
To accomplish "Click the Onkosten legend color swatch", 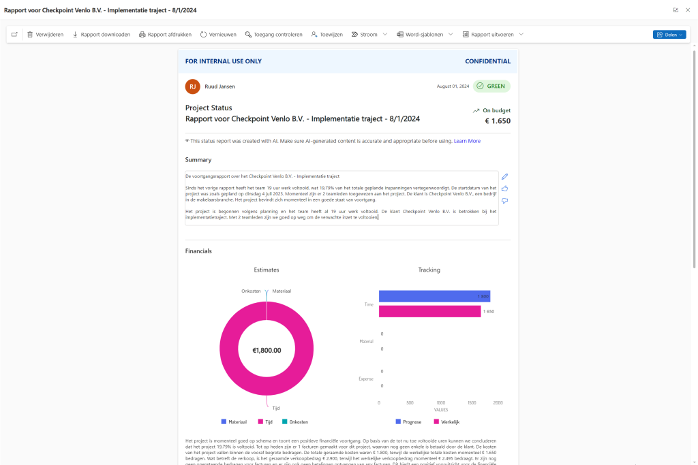I will tap(284, 421).
